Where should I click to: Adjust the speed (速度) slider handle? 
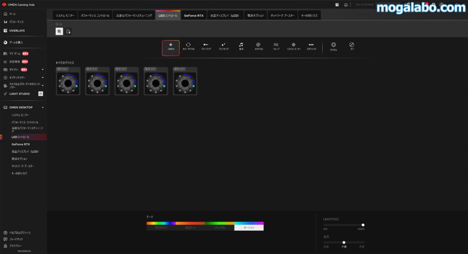(344, 243)
